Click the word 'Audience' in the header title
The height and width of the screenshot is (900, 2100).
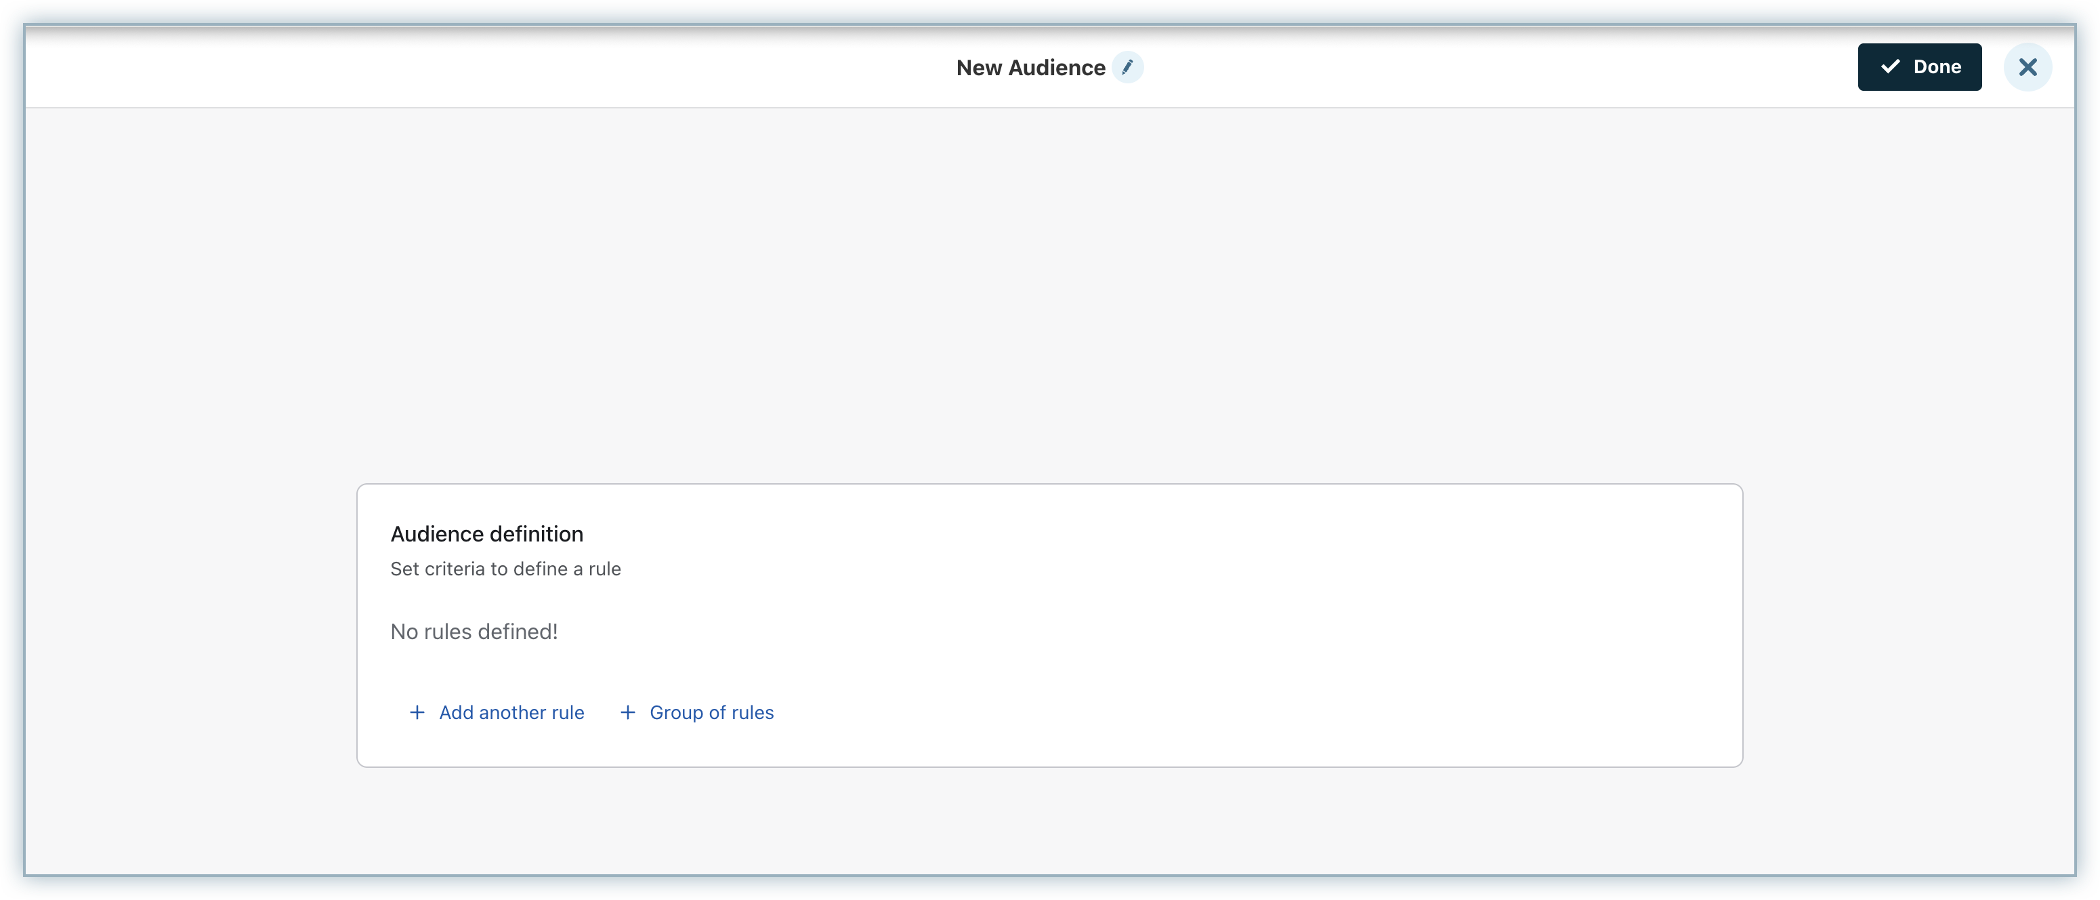click(1057, 68)
